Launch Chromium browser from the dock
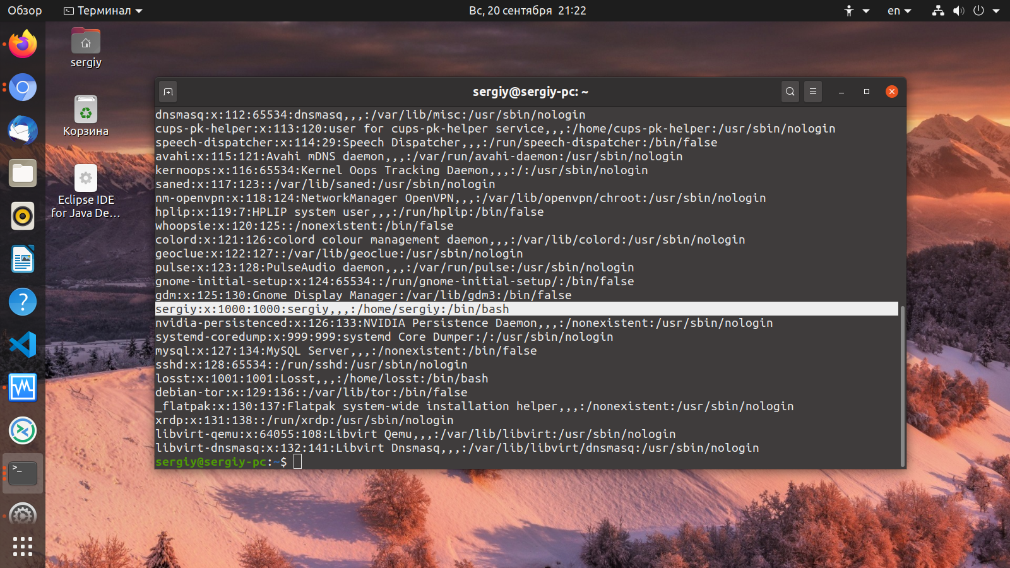 click(x=23, y=87)
